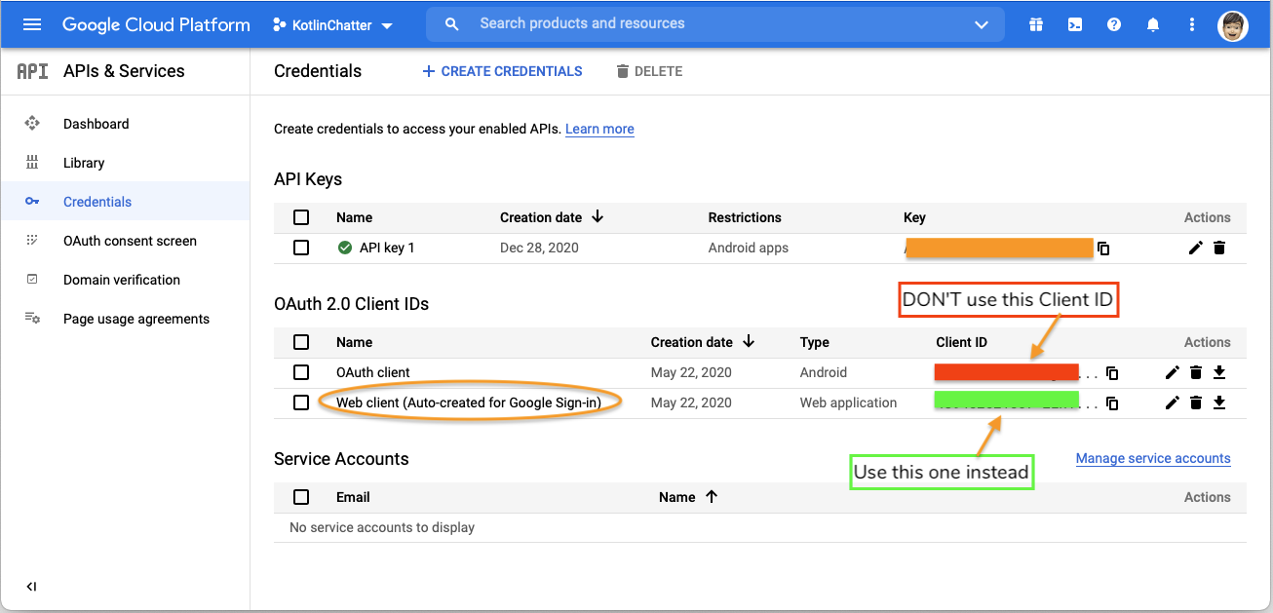Follow the Manage service accounts link
The image size is (1273, 613).
[x=1153, y=458]
